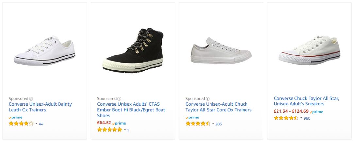Click the Sponsored info icon on Dainty Leath card
Screen dimensions: 353x141
31,99
